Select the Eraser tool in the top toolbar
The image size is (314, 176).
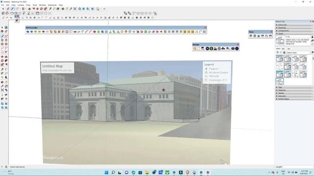pos(8,9)
